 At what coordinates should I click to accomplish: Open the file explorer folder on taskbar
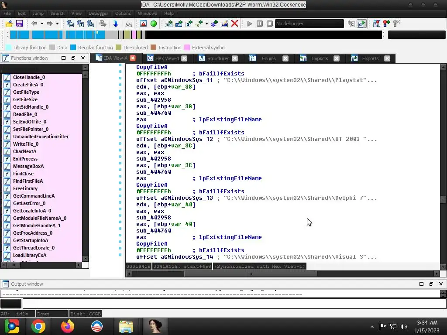coord(126,326)
